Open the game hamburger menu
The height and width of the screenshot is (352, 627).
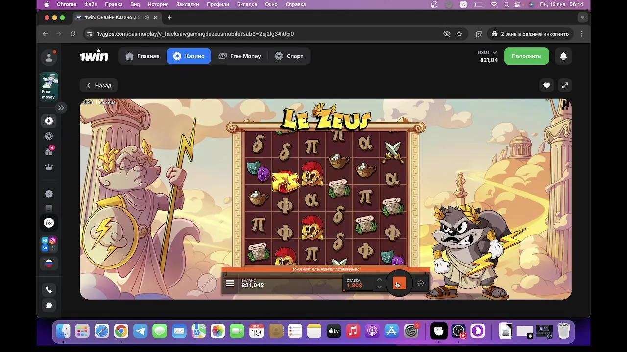(230, 283)
